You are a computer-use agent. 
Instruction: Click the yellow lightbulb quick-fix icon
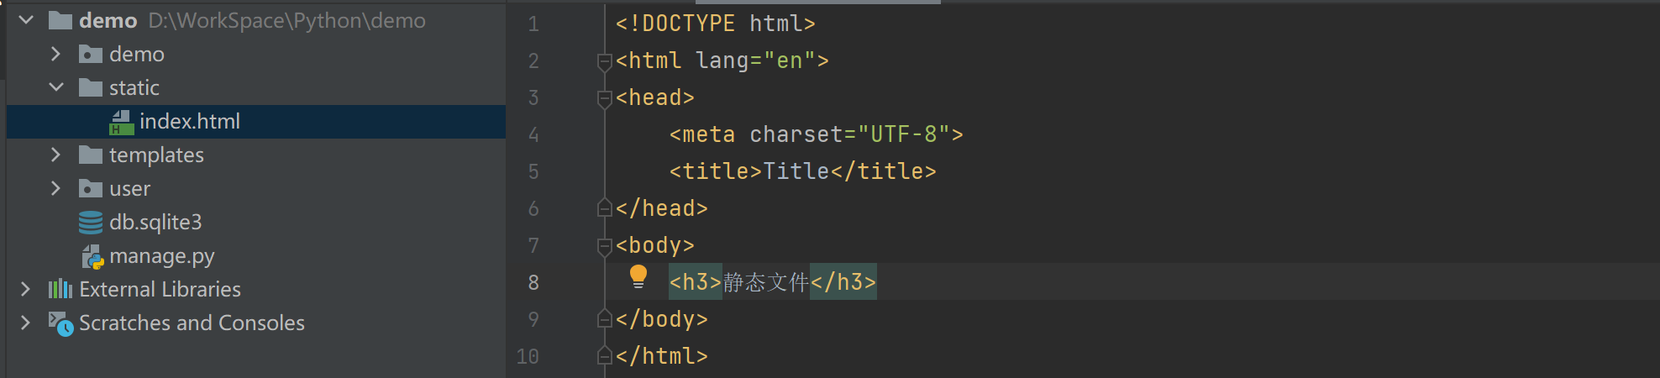638,276
